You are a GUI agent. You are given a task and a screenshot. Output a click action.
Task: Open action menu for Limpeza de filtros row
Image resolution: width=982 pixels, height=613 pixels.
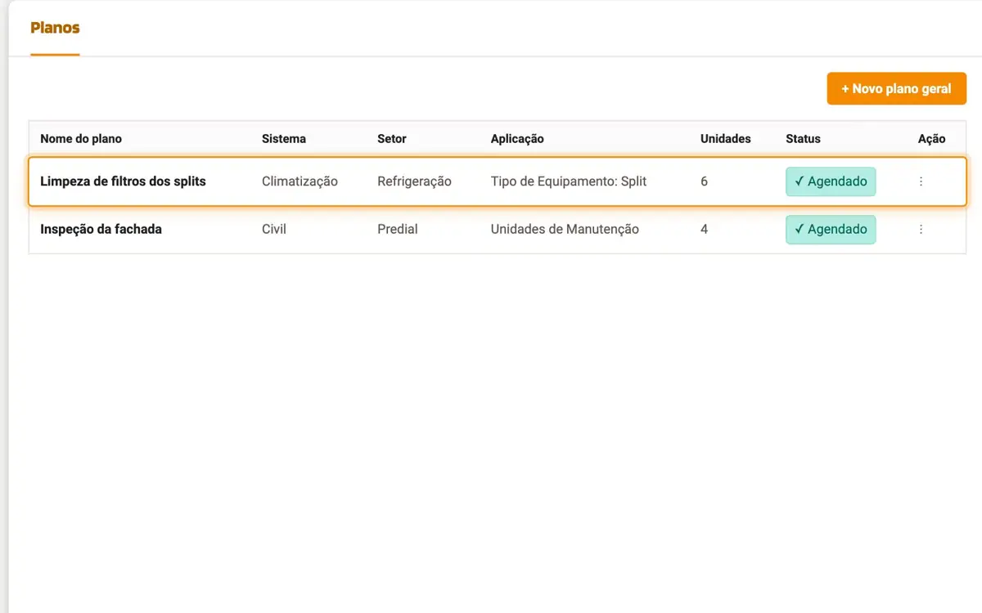(x=921, y=181)
